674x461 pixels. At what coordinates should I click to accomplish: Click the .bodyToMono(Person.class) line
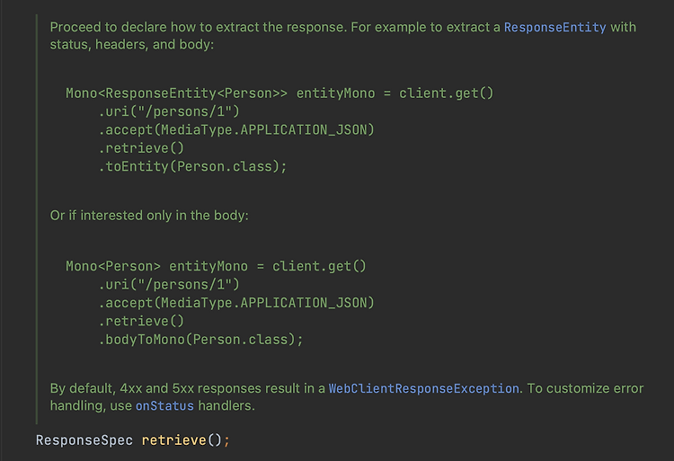200,340
